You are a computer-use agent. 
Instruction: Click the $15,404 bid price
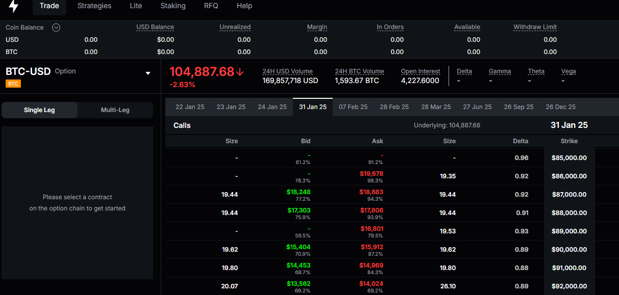[299, 247]
